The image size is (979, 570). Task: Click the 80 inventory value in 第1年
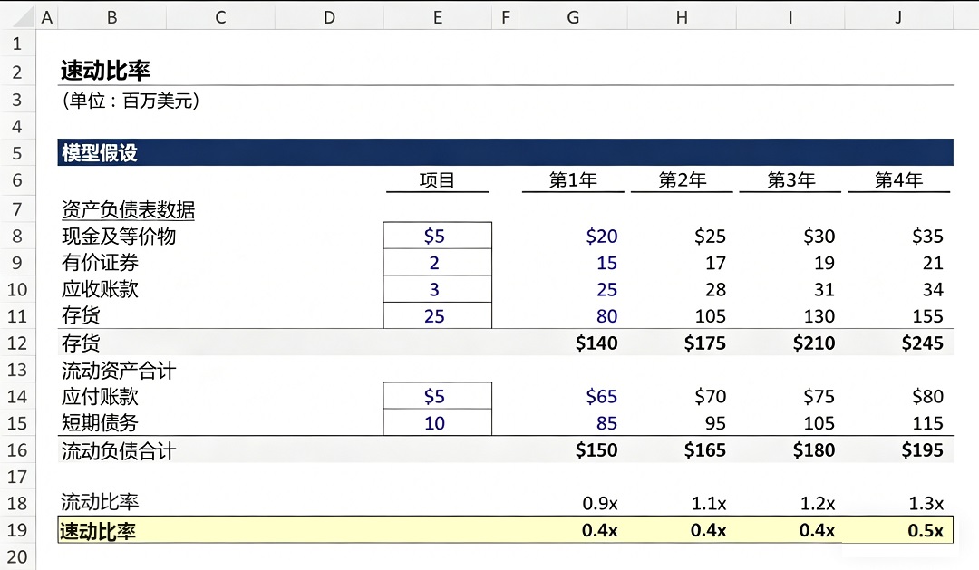606,316
